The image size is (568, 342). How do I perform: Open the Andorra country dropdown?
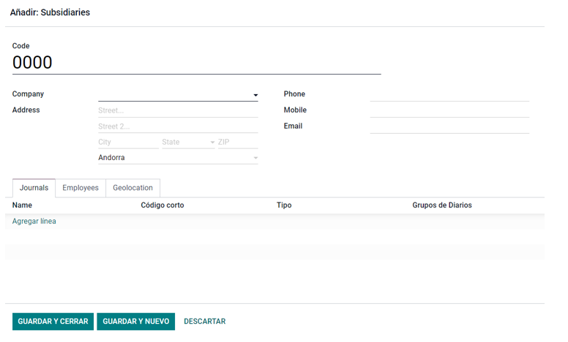point(178,158)
